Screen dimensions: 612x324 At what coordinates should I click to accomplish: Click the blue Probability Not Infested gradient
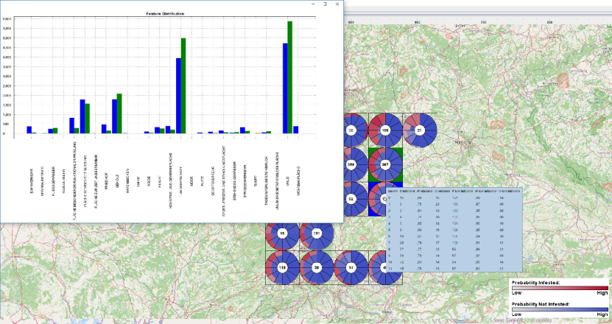[x=559, y=309]
